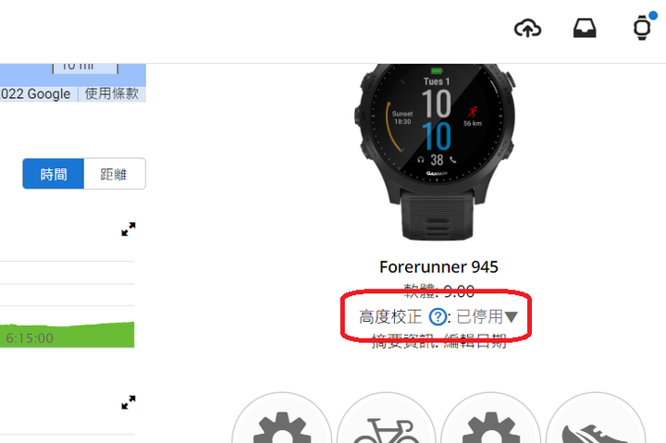Click the Forerunner 945 watch image
Screen dimensions: 666x443
pos(437,152)
